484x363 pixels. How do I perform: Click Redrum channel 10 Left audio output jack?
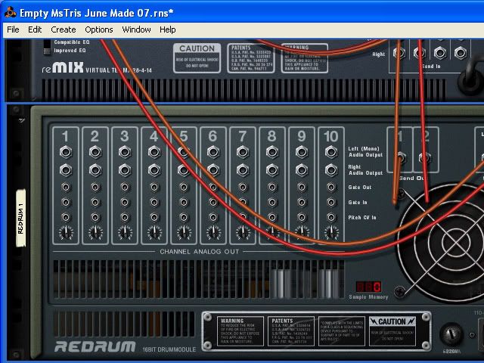[331, 152]
